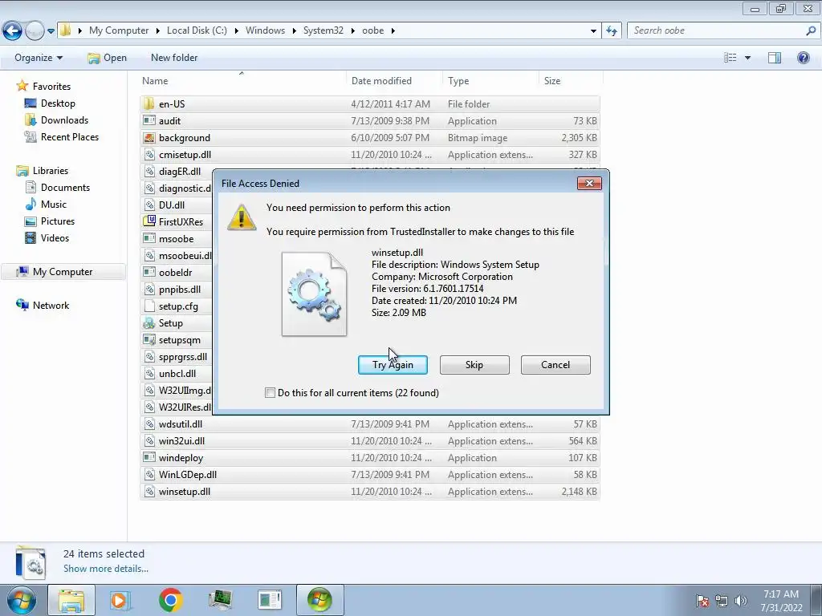Select Network in the navigation pane

tap(51, 306)
